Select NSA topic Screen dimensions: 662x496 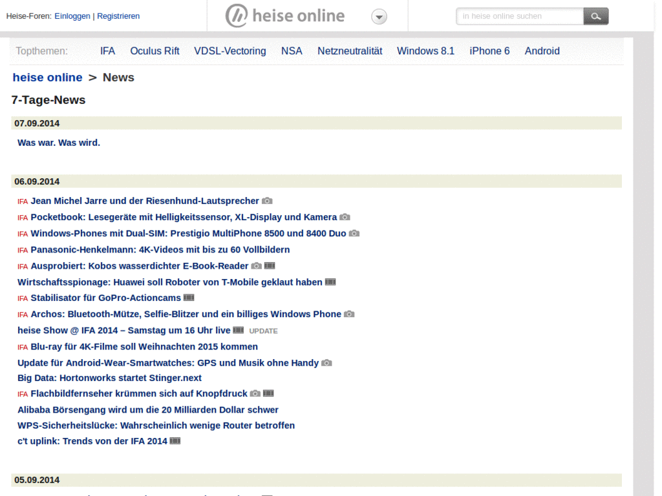point(292,51)
